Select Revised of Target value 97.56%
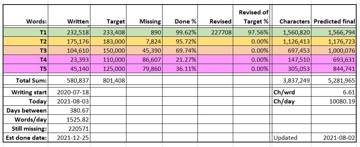Viewport: 360px width, 147px height. click(251, 33)
